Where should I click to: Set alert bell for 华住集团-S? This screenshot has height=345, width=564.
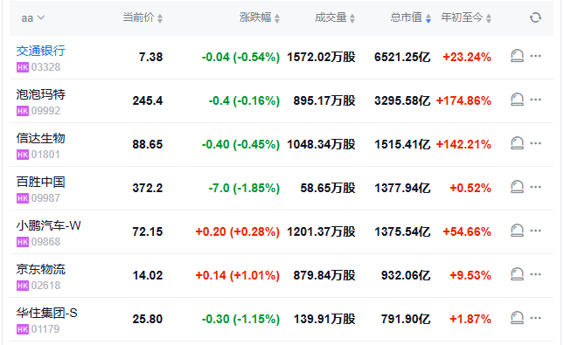click(517, 318)
